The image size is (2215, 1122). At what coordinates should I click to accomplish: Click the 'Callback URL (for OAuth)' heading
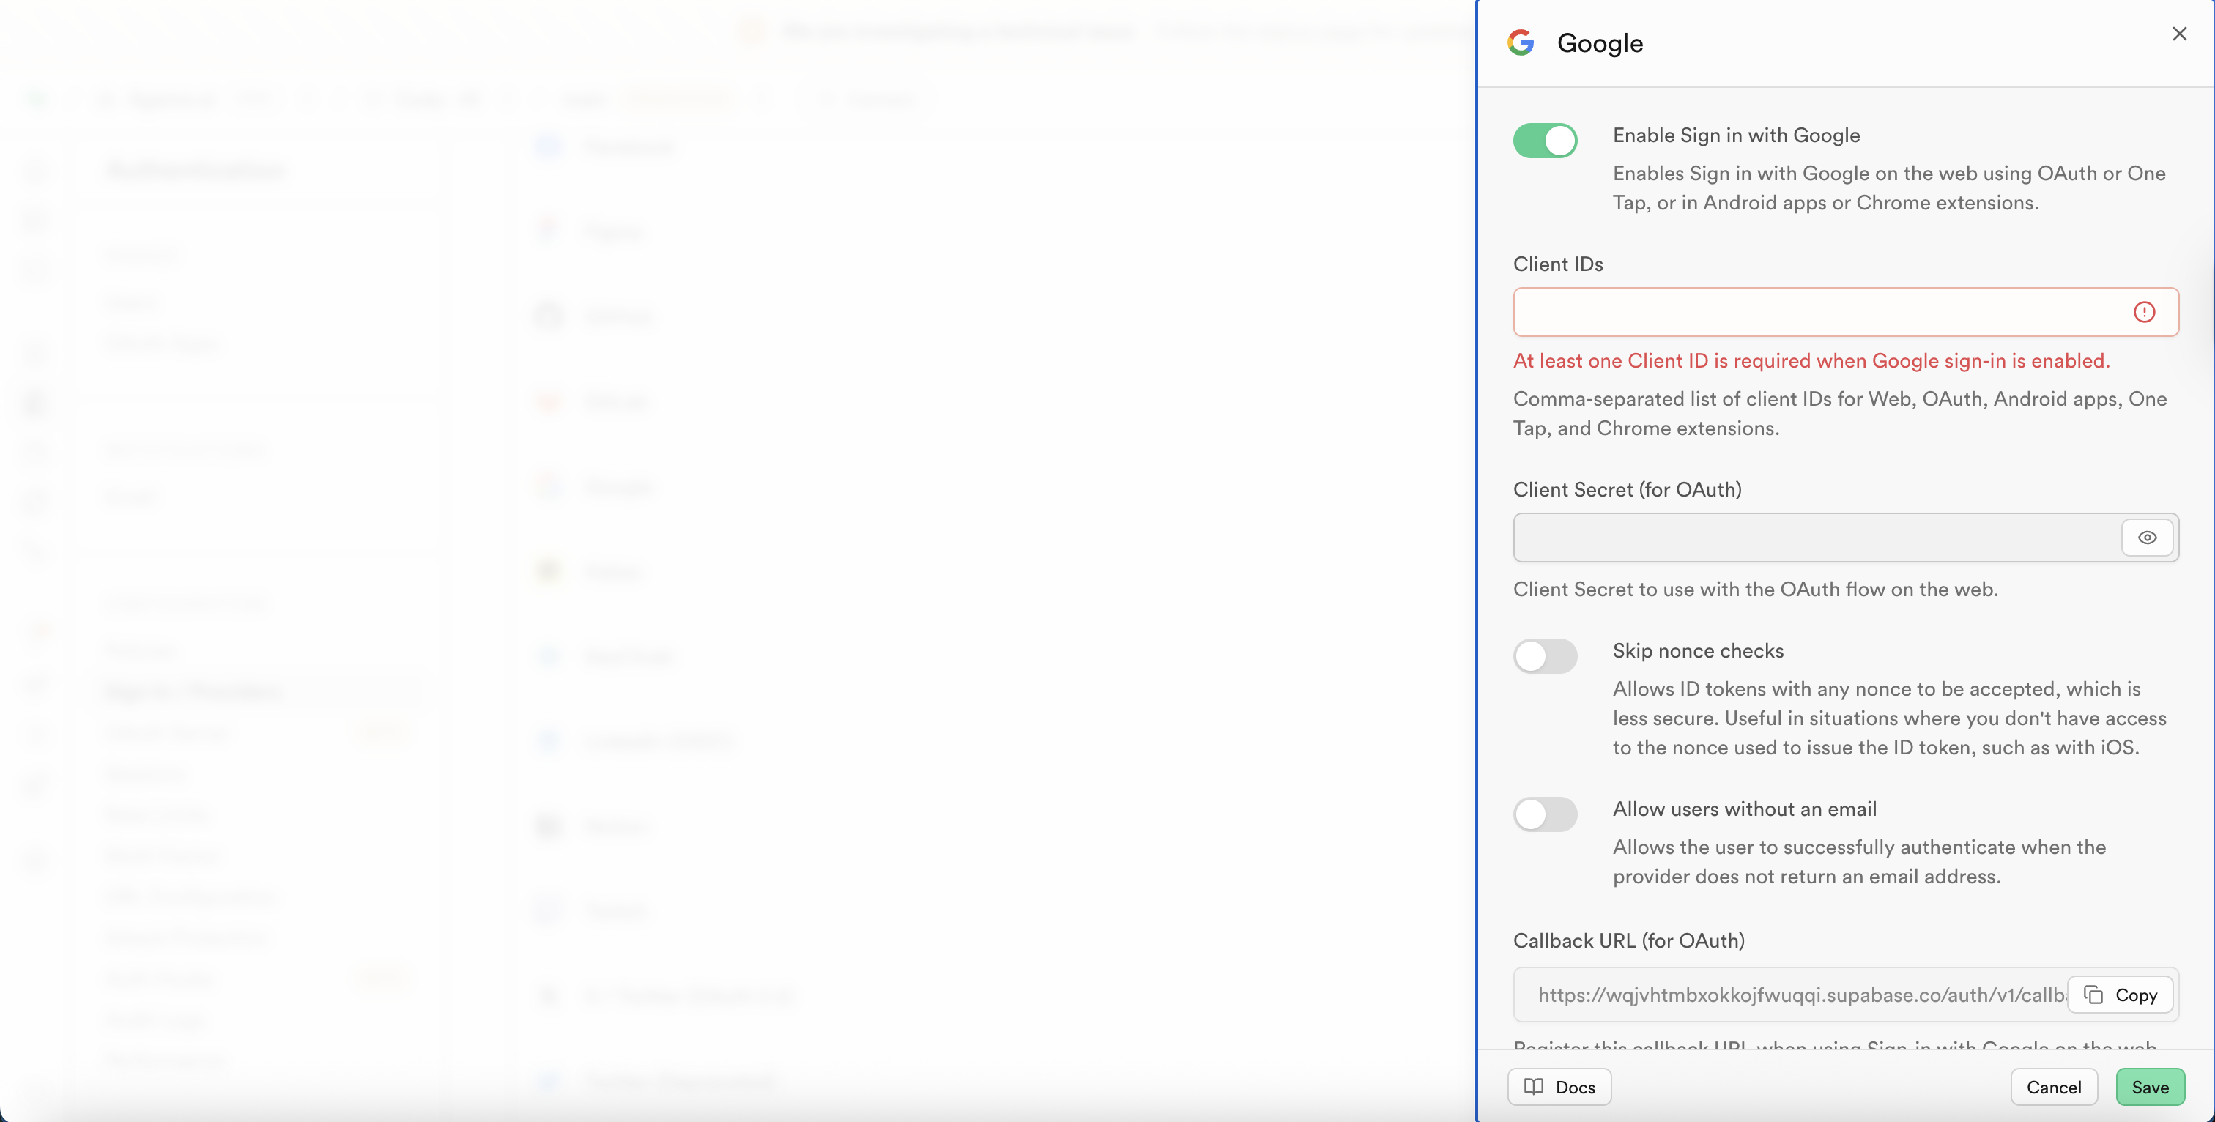click(x=1628, y=940)
